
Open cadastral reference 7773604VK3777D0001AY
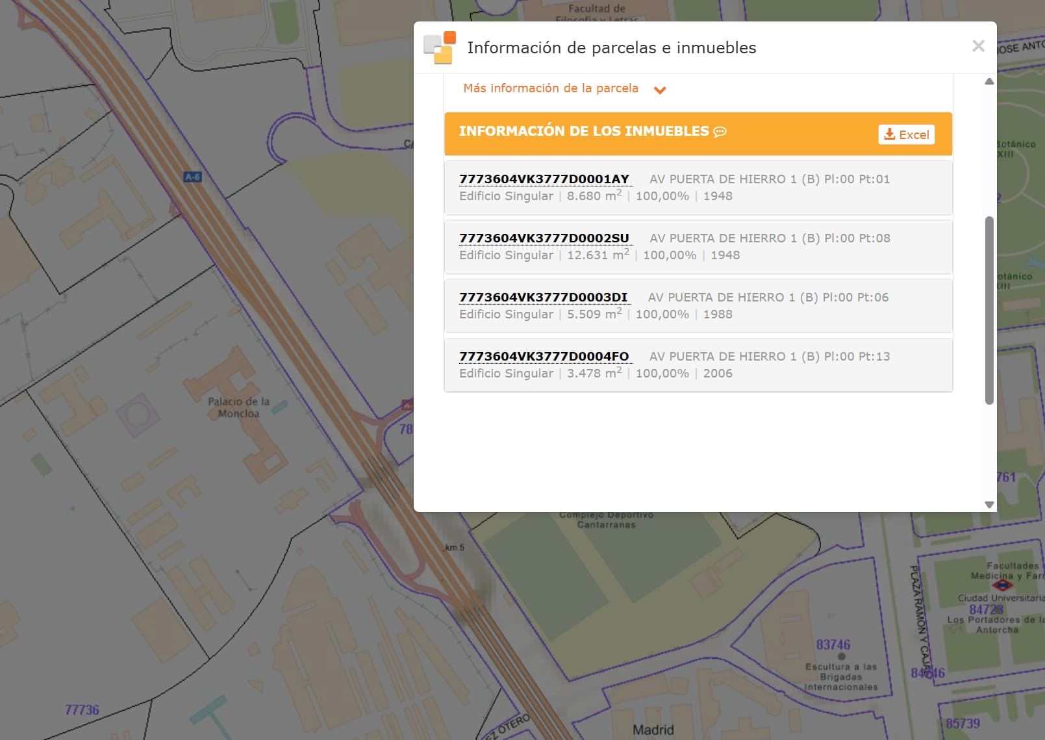[x=544, y=179]
